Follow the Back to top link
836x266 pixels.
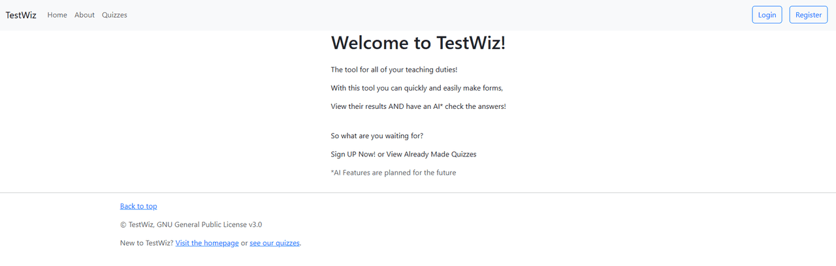click(x=138, y=206)
